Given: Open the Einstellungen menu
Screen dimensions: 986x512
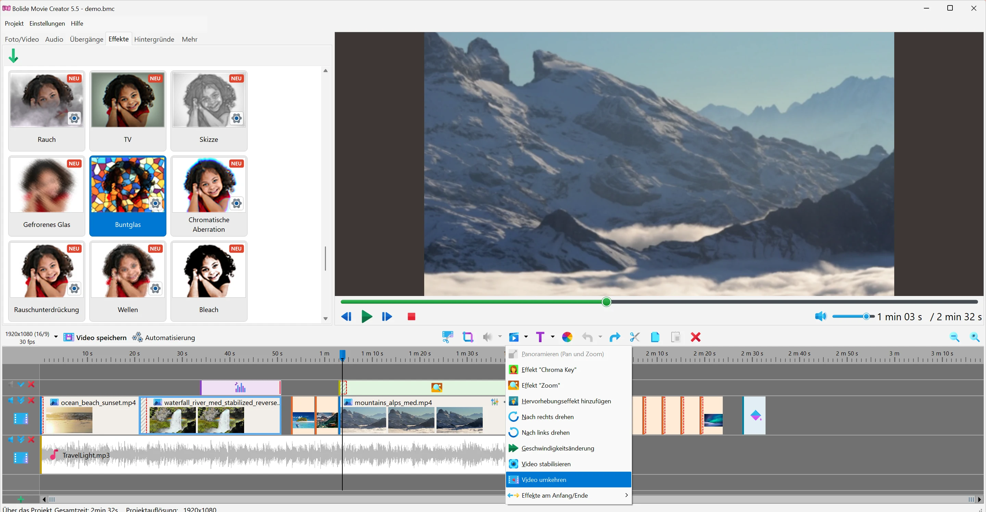Looking at the screenshot, I should [x=47, y=23].
